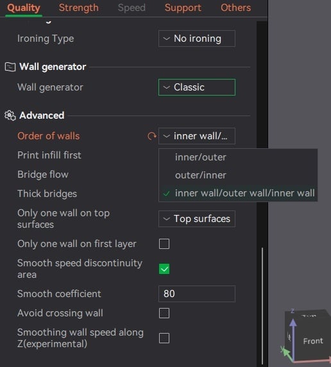Image resolution: width=331 pixels, height=367 pixels.
Task: Open the Ironing Type dropdown
Action: tap(197, 38)
